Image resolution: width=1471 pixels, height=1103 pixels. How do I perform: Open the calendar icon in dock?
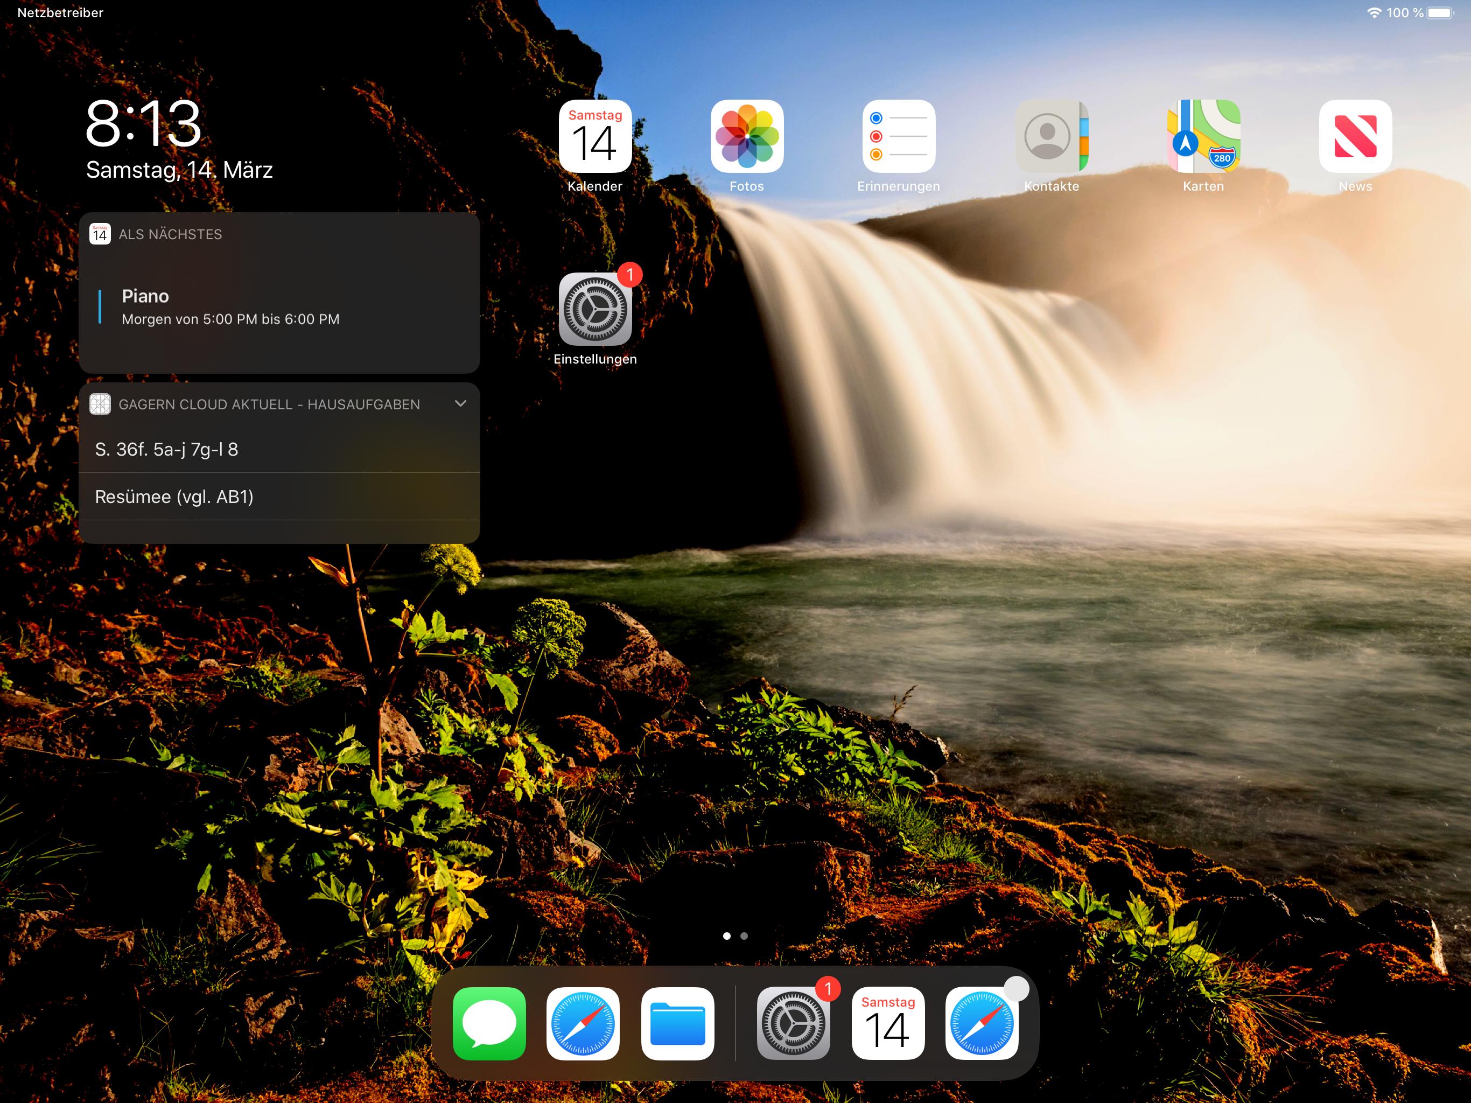(x=888, y=1023)
